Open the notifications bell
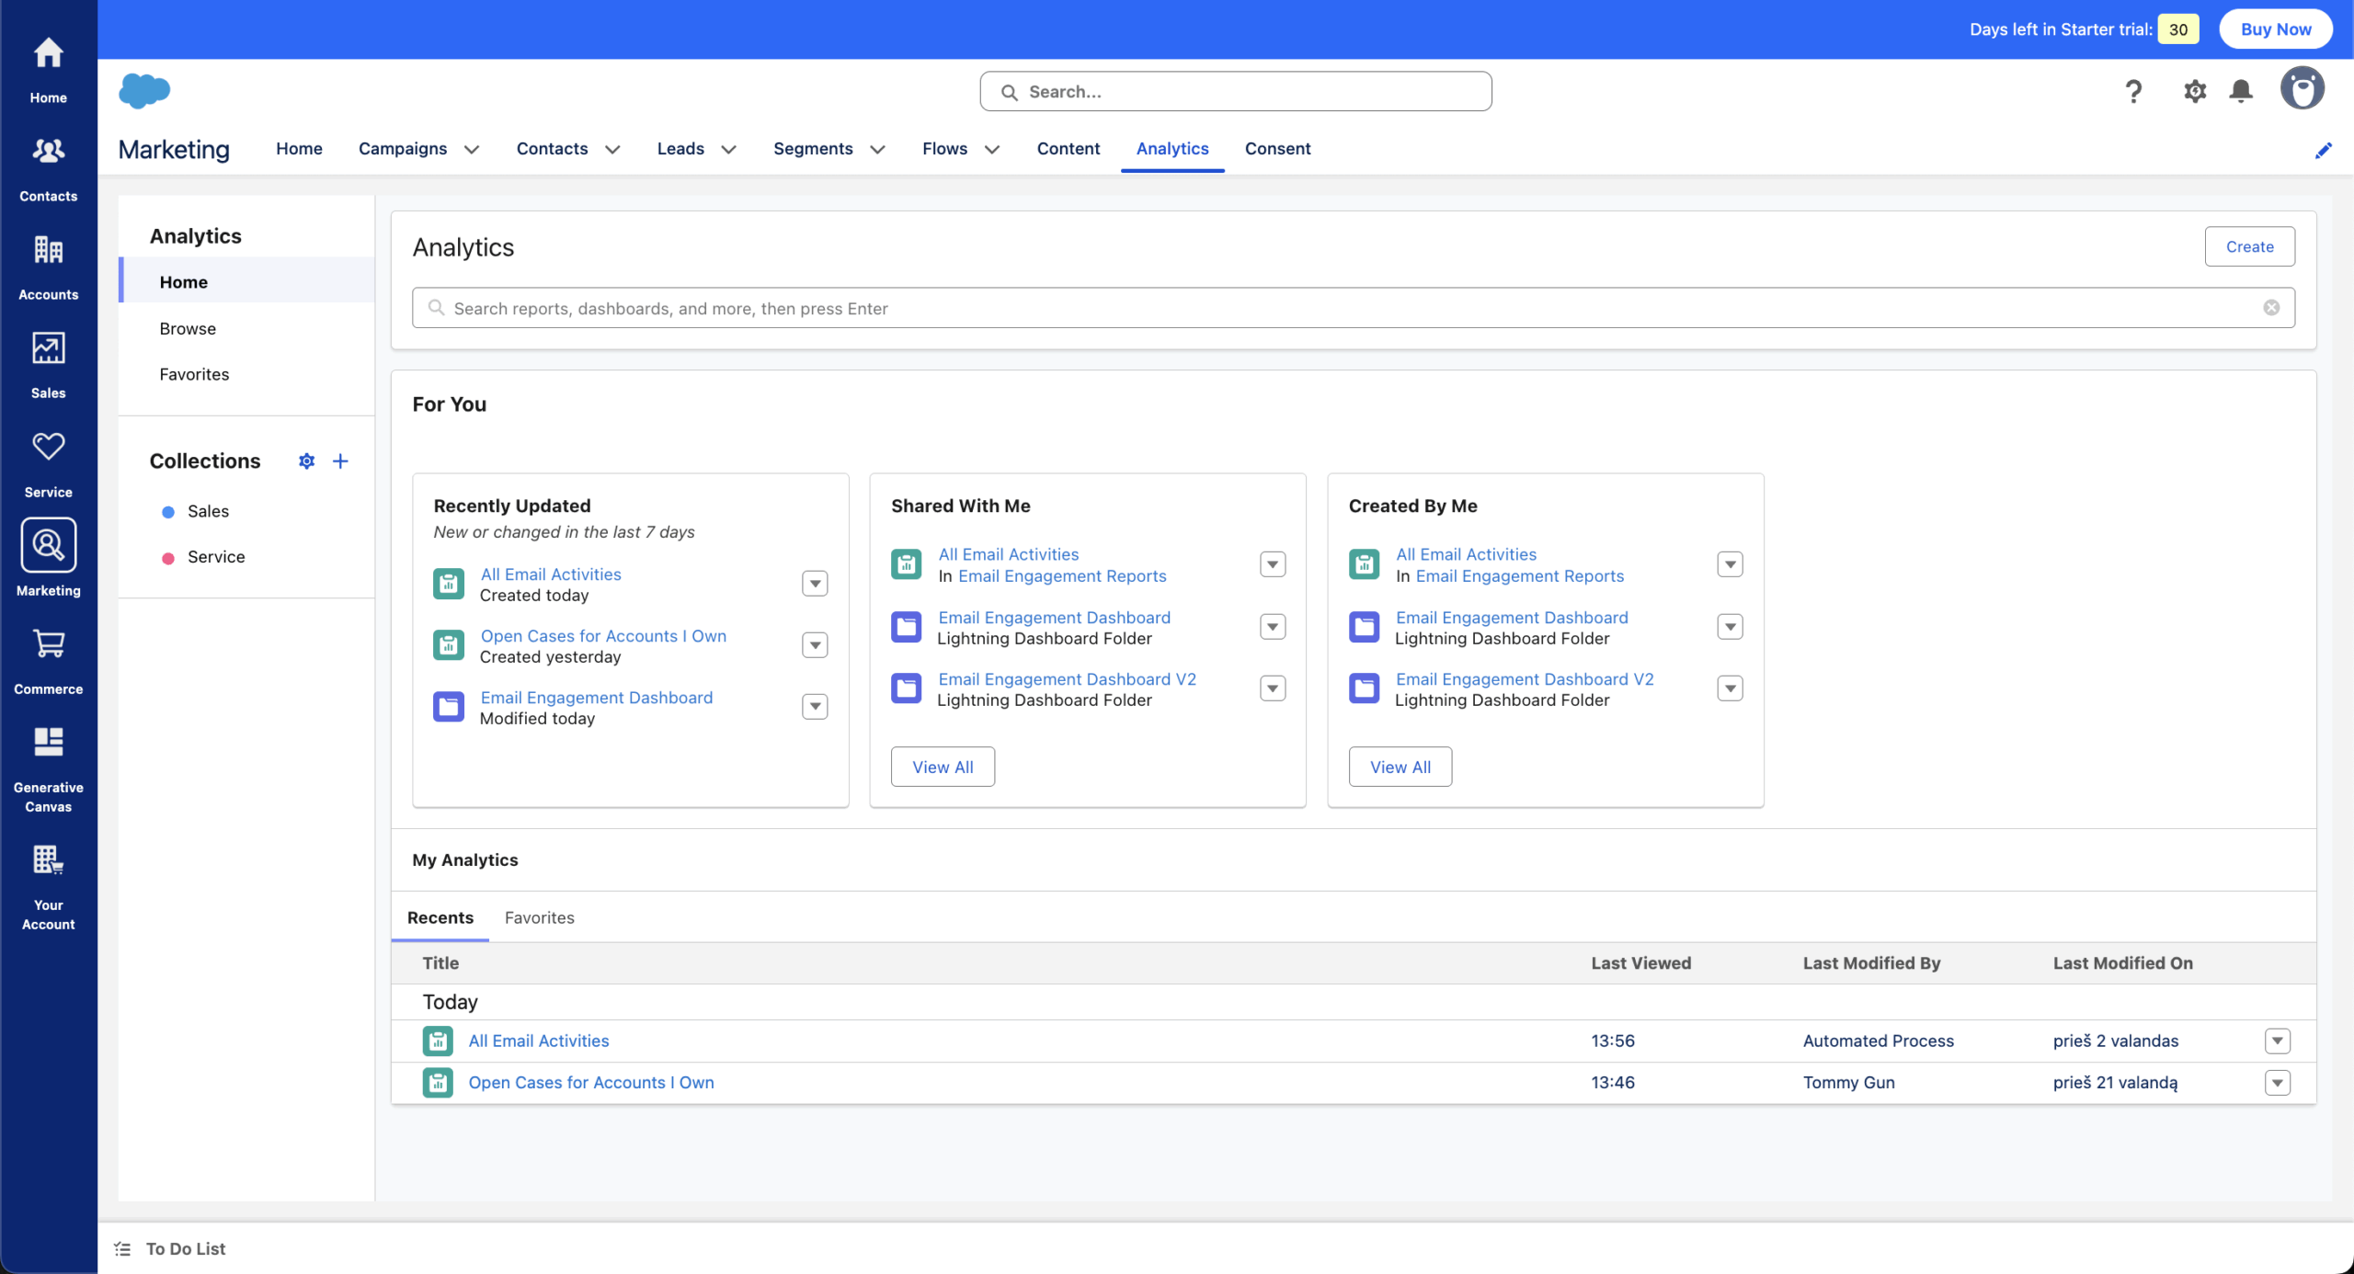The height and width of the screenshot is (1274, 2354). point(2241,91)
